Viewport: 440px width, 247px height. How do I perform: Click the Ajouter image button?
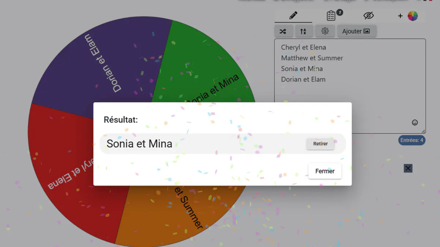356,32
